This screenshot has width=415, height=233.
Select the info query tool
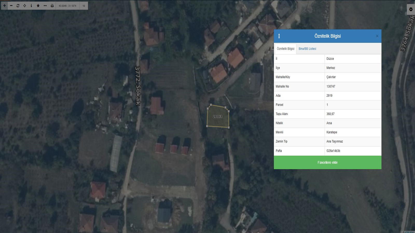(x=31, y=6)
